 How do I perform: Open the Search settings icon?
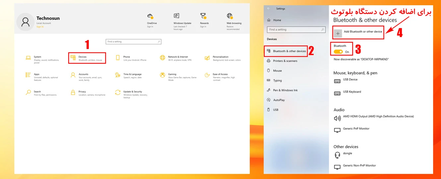pyautogui.click(x=28, y=92)
